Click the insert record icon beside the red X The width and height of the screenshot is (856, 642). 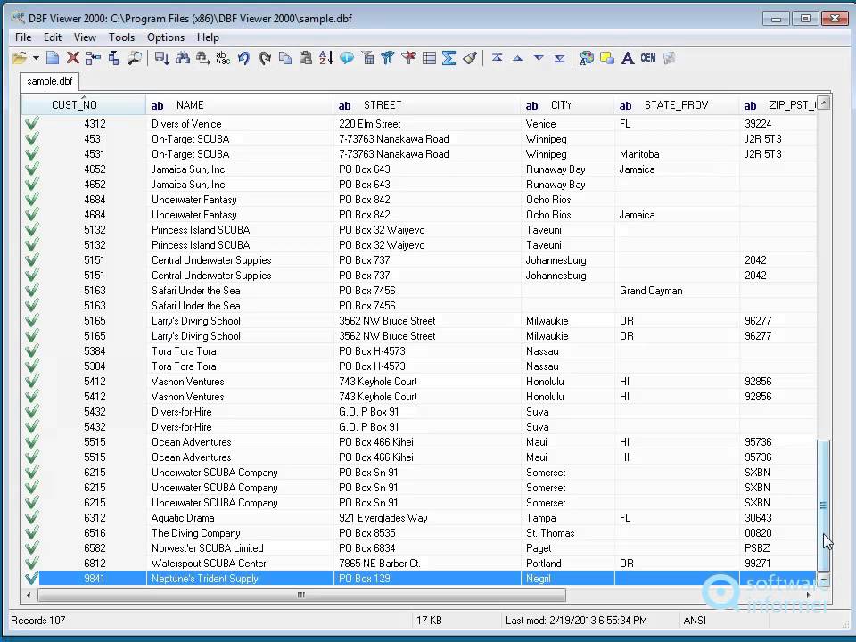pos(94,58)
